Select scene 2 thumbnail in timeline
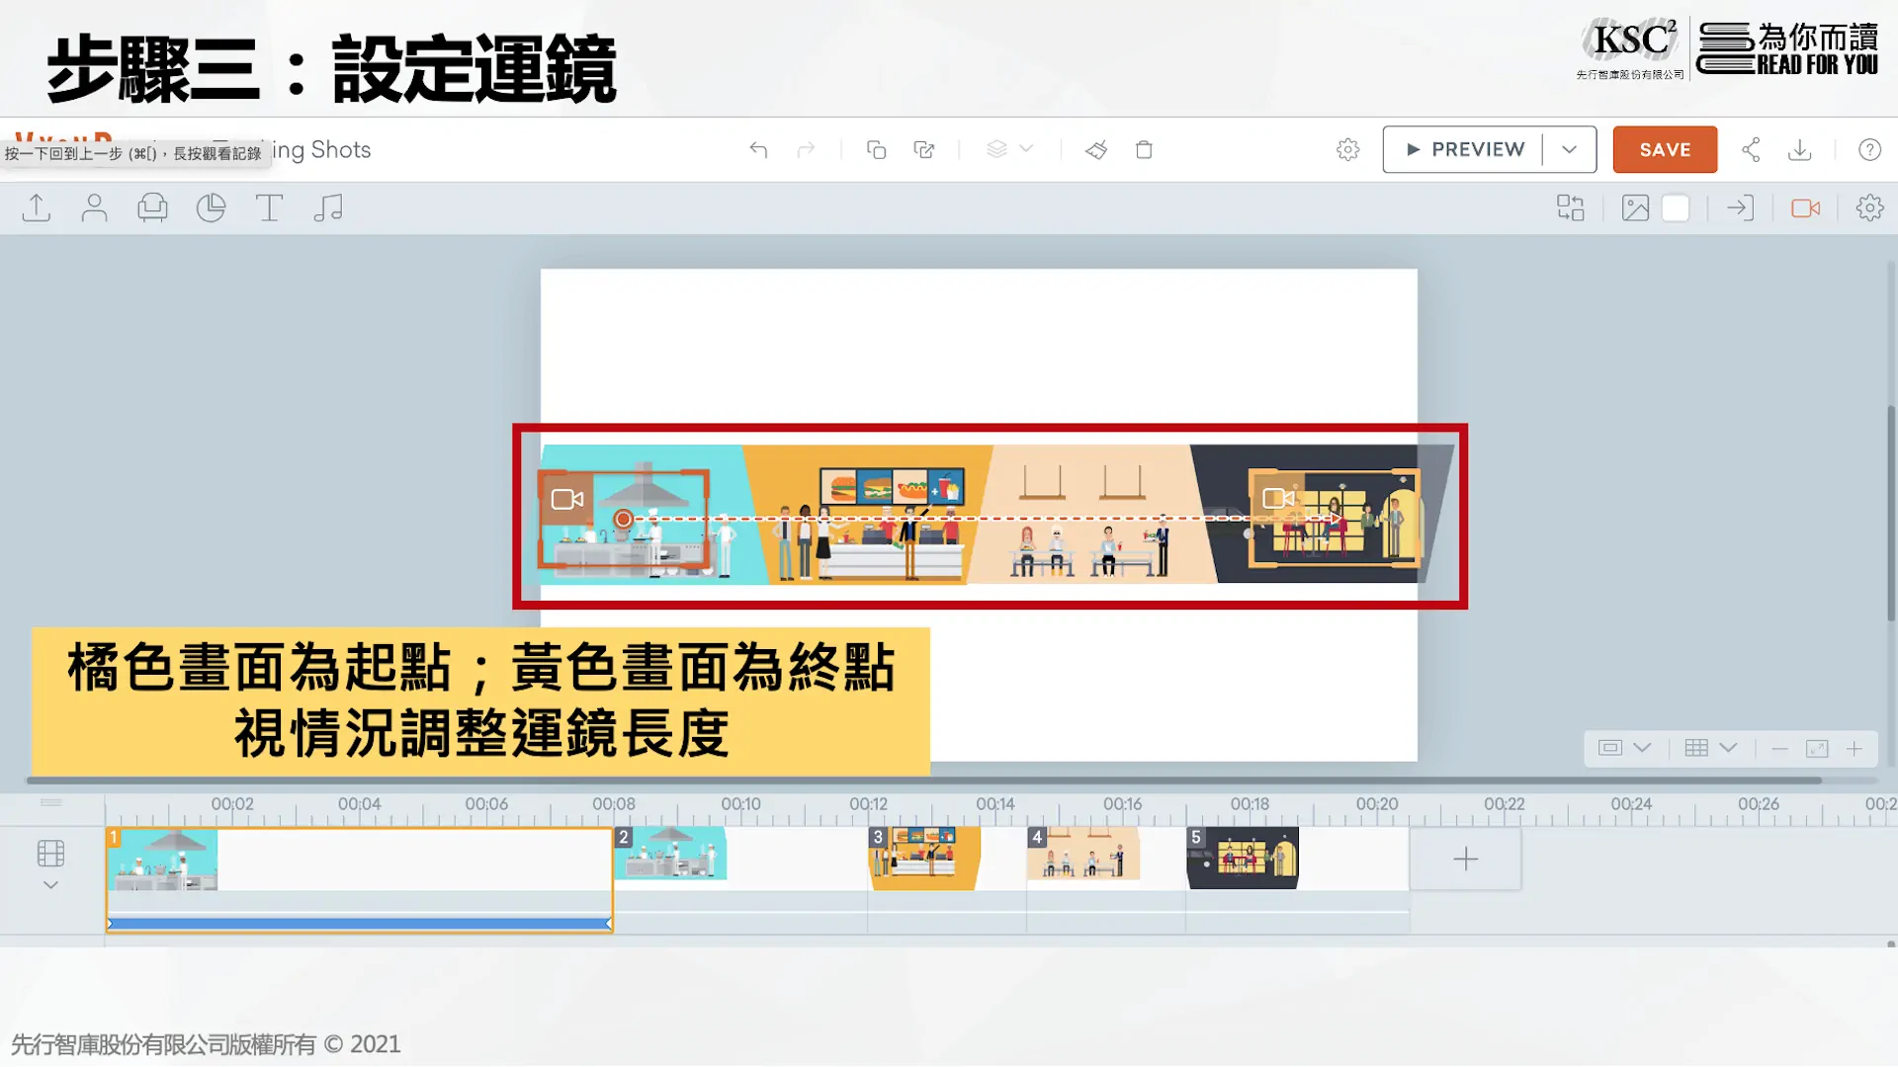Image resolution: width=1898 pixels, height=1067 pixels. coord(671,854)
